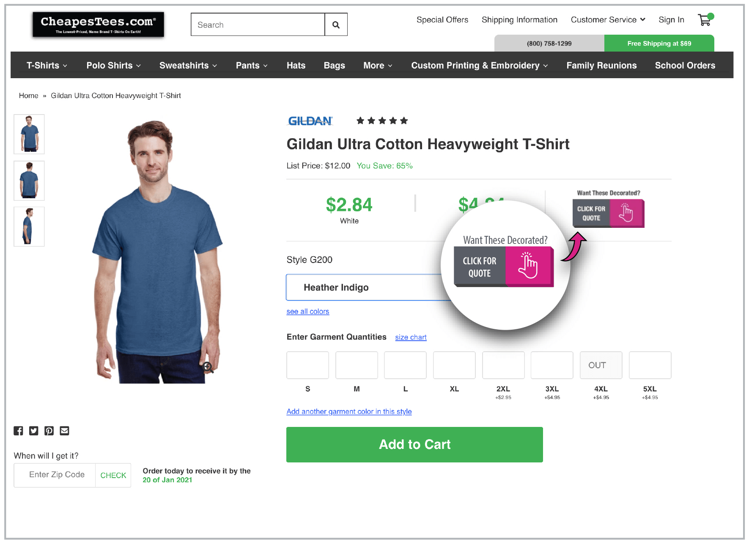This screenshot has height=544, width=749.
Task: Open the Family Reunions page
Action: [601, 66]
